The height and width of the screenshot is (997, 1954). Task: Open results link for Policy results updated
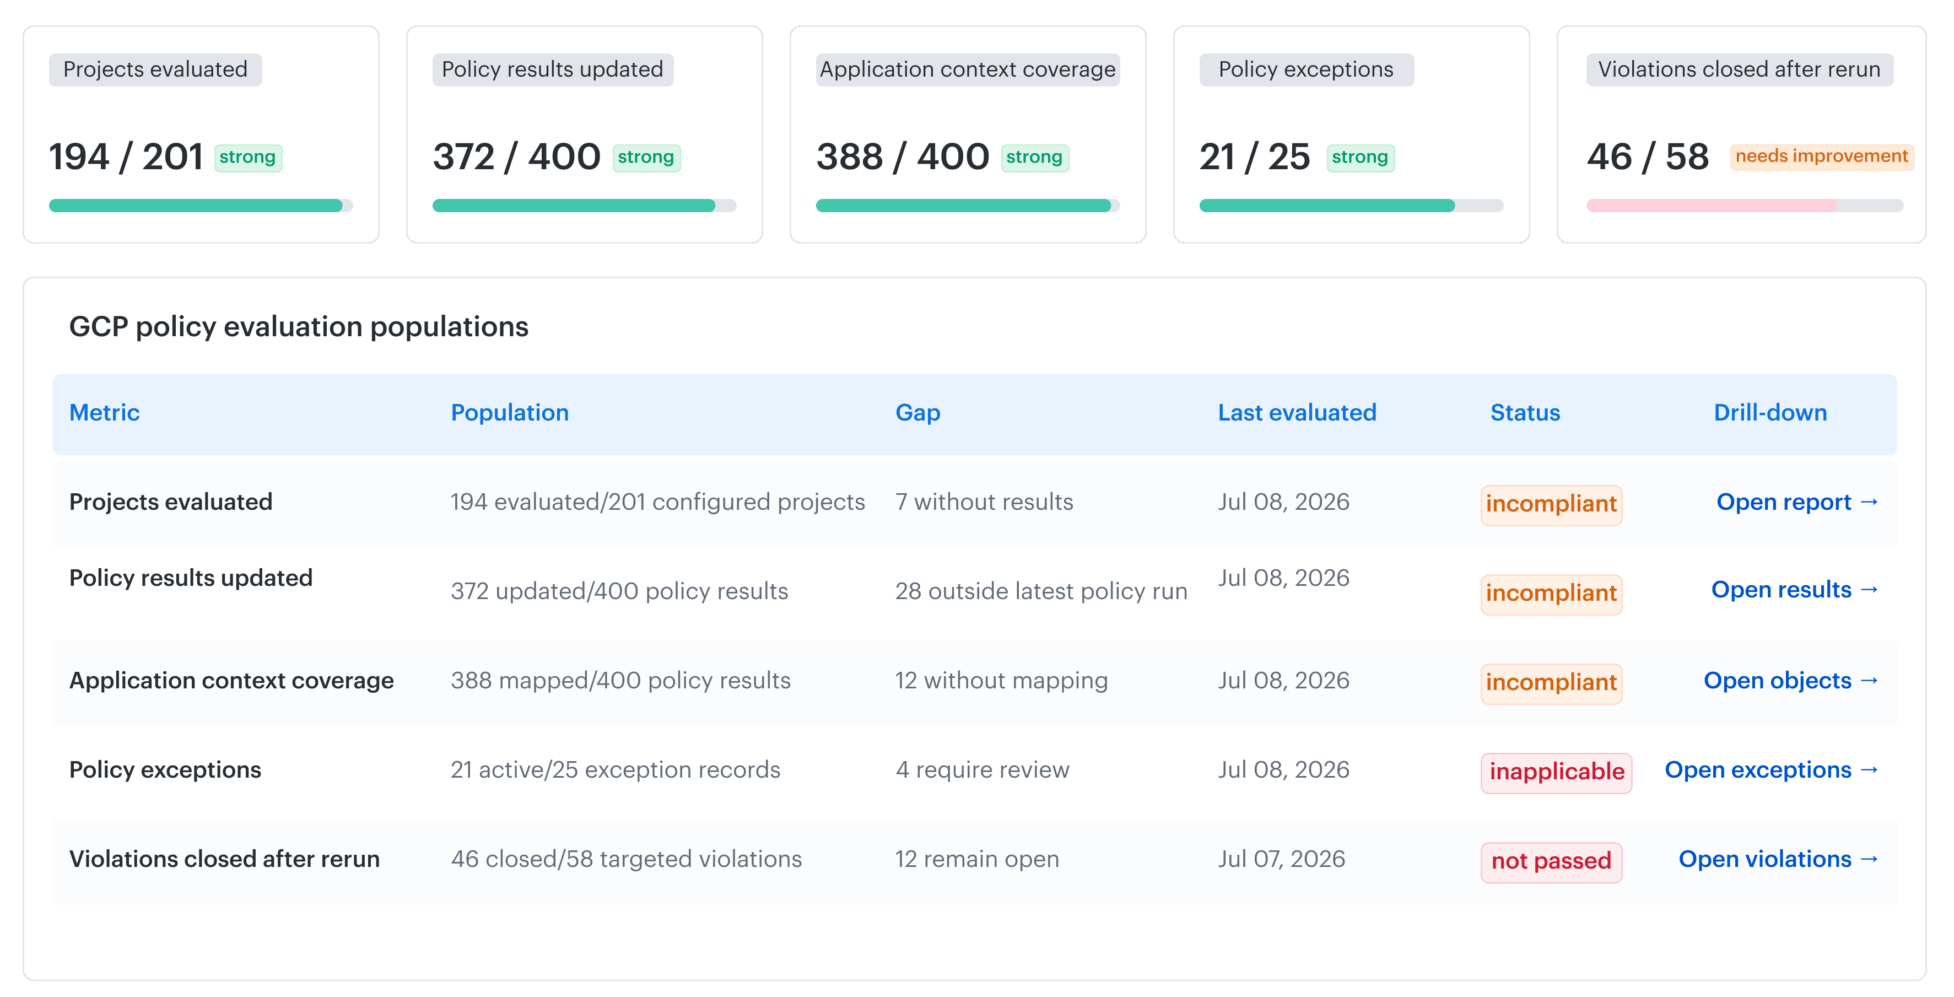pos(1795,590)
